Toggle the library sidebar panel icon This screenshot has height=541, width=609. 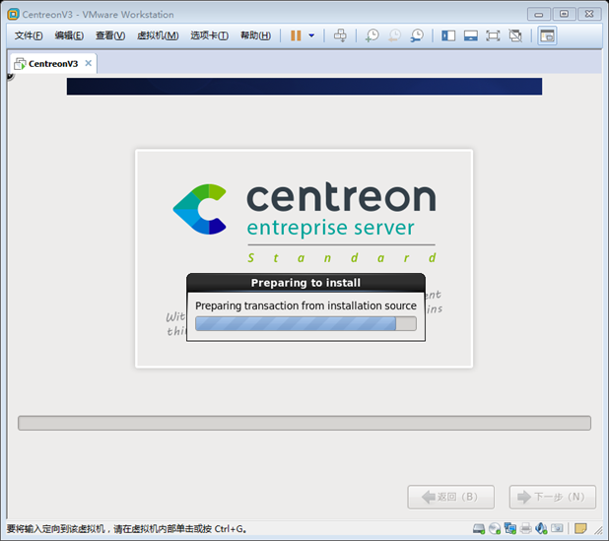point(448,35)
